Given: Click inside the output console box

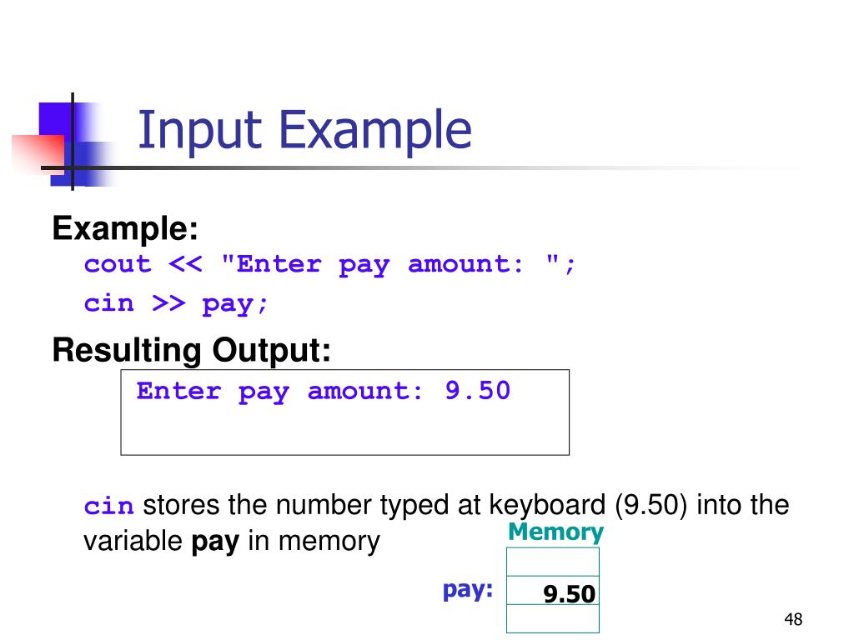Looking at the screenshot, I should coord(344,412).
